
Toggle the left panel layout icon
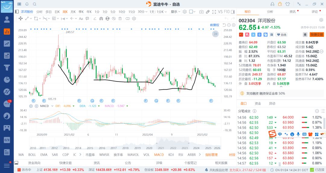(x=17, y=12)
